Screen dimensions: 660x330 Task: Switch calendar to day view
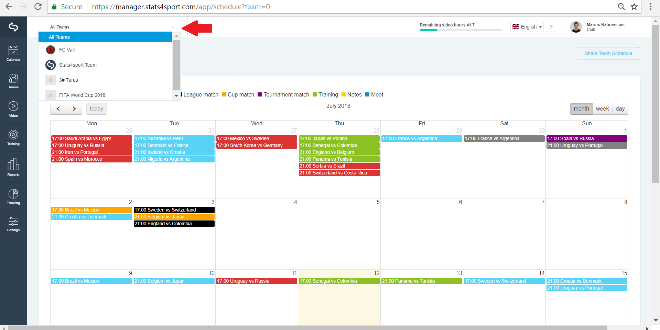(620, 109)
